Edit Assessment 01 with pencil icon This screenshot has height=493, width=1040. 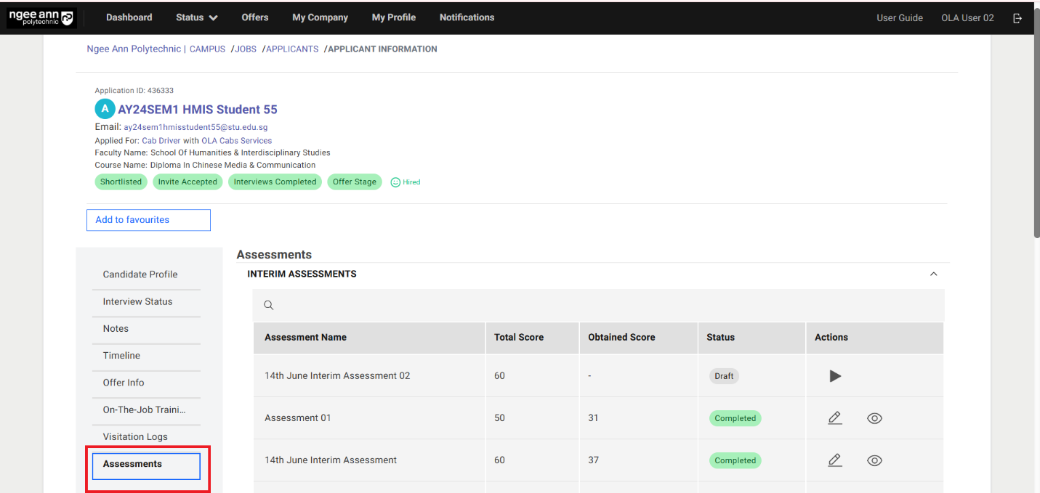[835, 418]
